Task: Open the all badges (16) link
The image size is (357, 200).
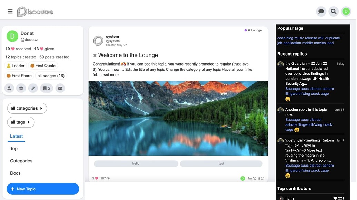Action: [x=51, y=76]
